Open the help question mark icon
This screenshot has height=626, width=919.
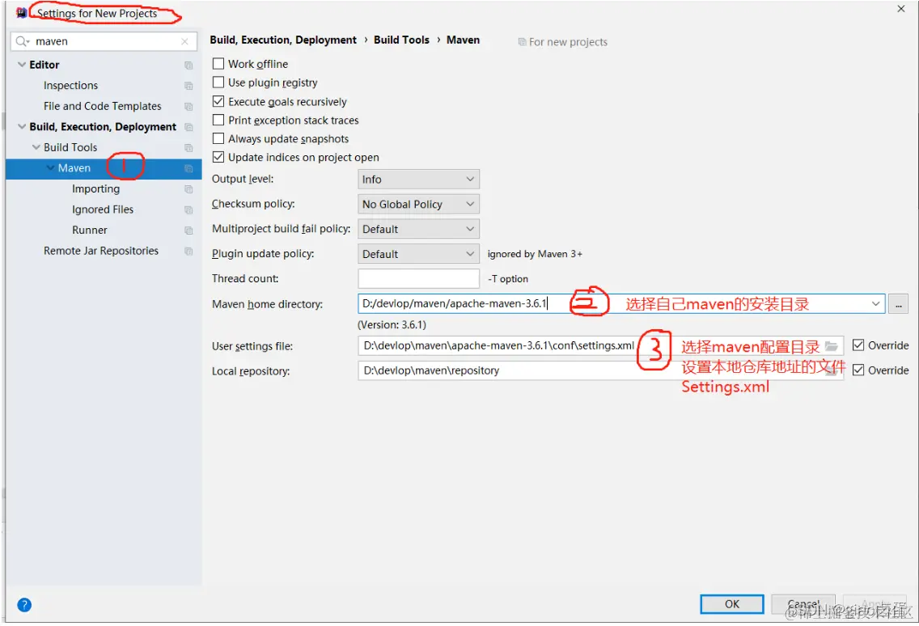pos(24,604)
